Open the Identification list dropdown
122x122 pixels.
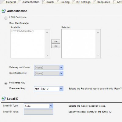click(48, 73)
